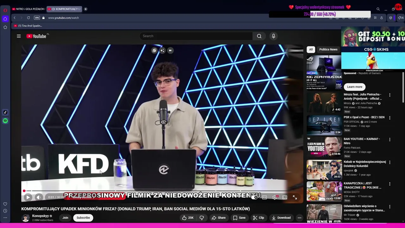The image size is (405, 228).
Task: Open options for PSR x Opał x Pezet
Action: (x=390, y=118)
